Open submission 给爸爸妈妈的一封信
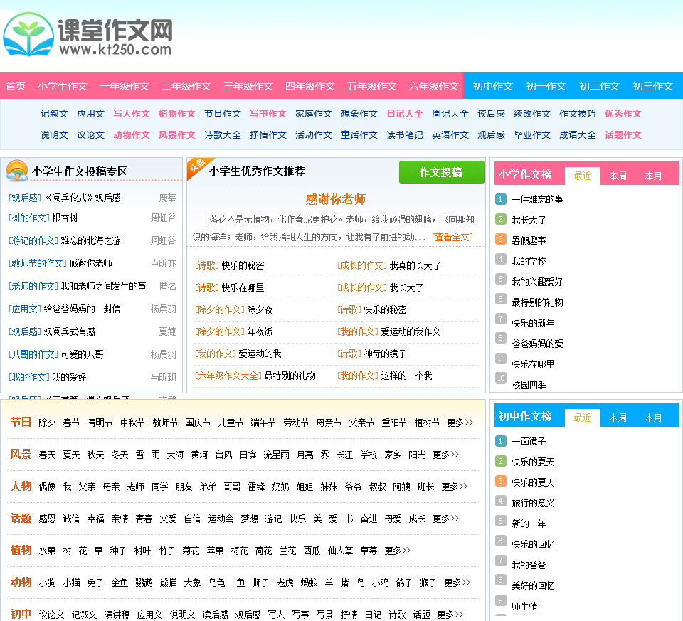Screen dimensions: 683x621 coord(82,309)
